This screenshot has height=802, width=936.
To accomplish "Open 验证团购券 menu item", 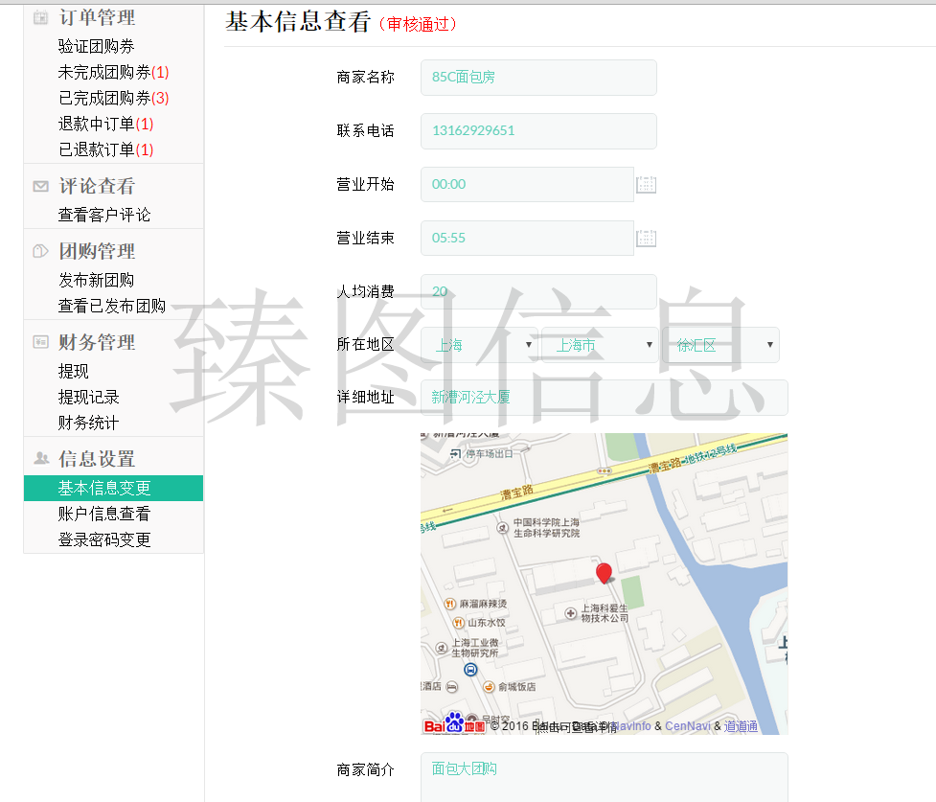I will click(x=96, y=46).
